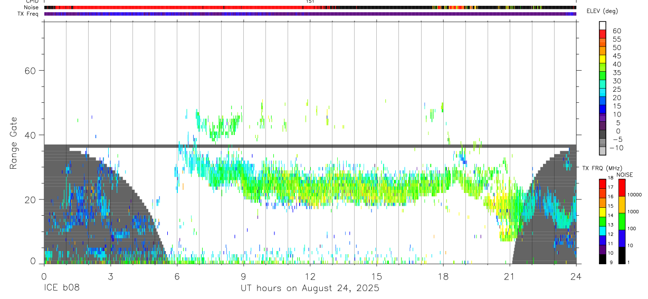Click the 'TX FRQ (MHz)' legend title
Screen dimensions: 648x299
pos(602,168)
